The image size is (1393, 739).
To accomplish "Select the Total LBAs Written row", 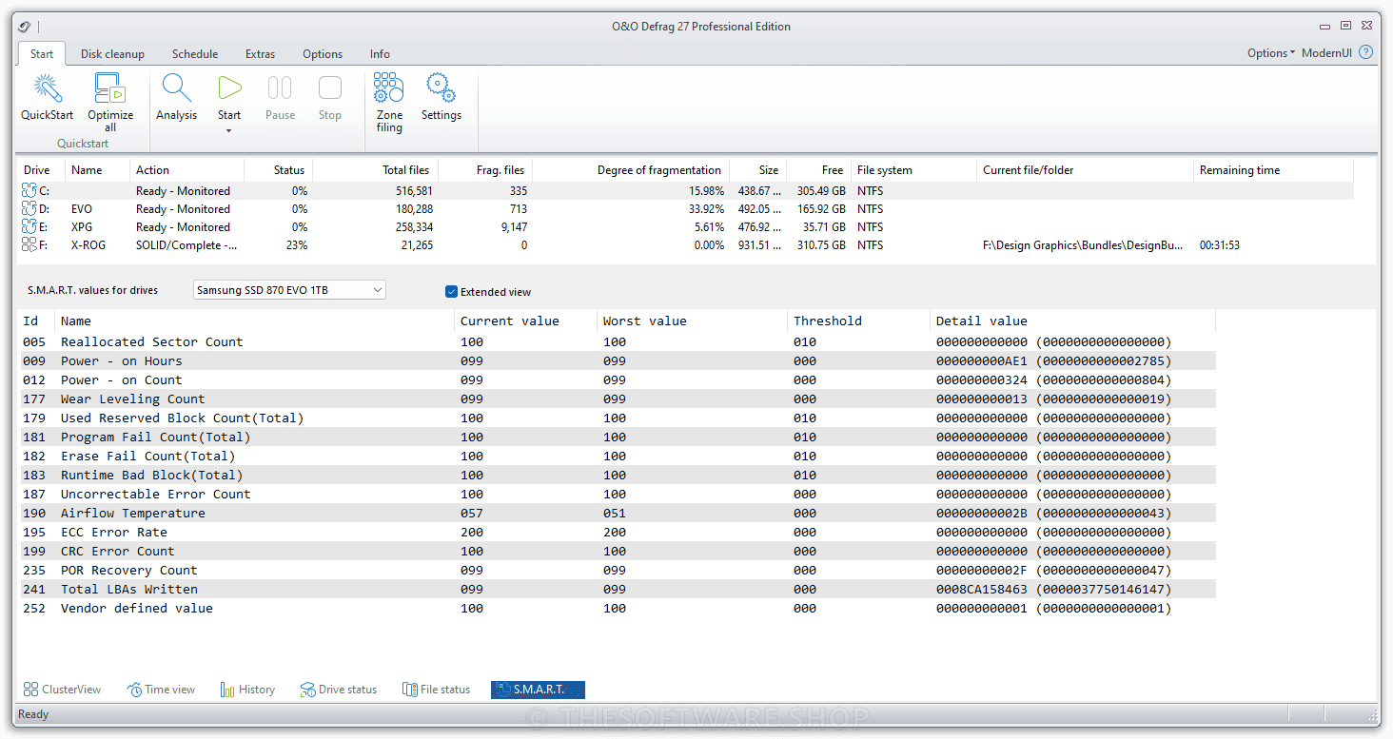I will pyautogui.click(x=618, y=589).
